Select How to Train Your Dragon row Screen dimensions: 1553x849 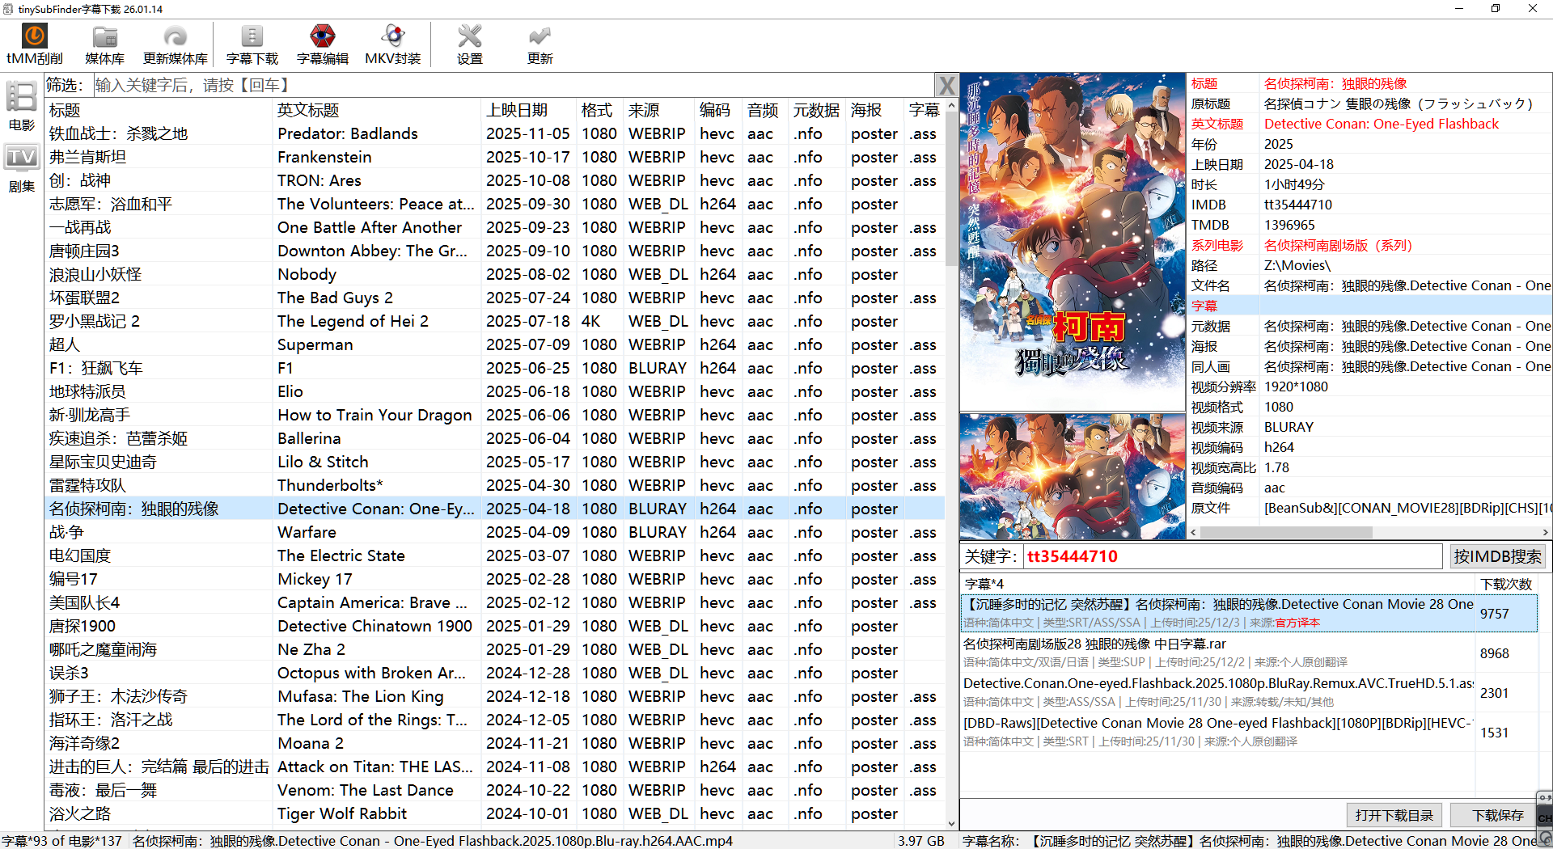495,415
